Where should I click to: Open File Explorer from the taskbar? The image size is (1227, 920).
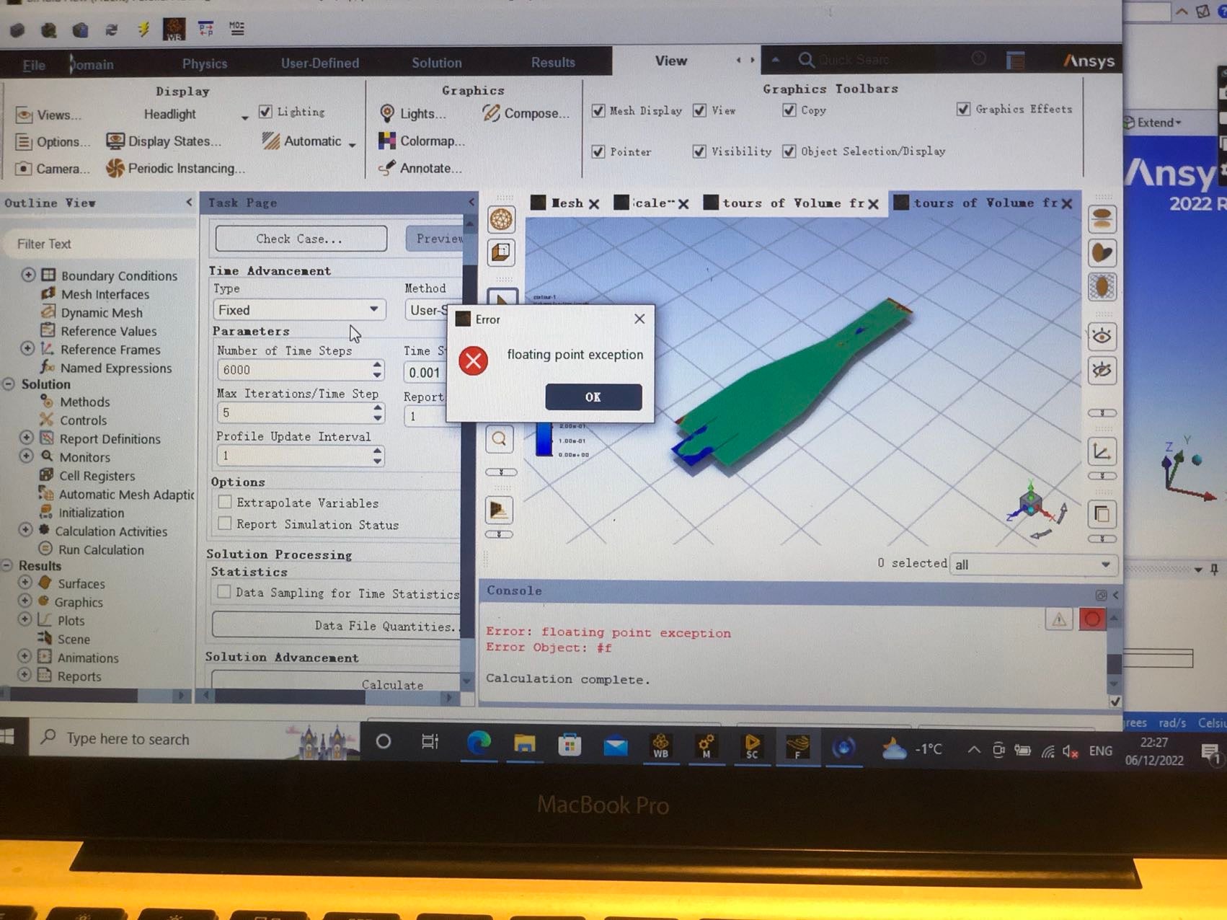[524, 743]
